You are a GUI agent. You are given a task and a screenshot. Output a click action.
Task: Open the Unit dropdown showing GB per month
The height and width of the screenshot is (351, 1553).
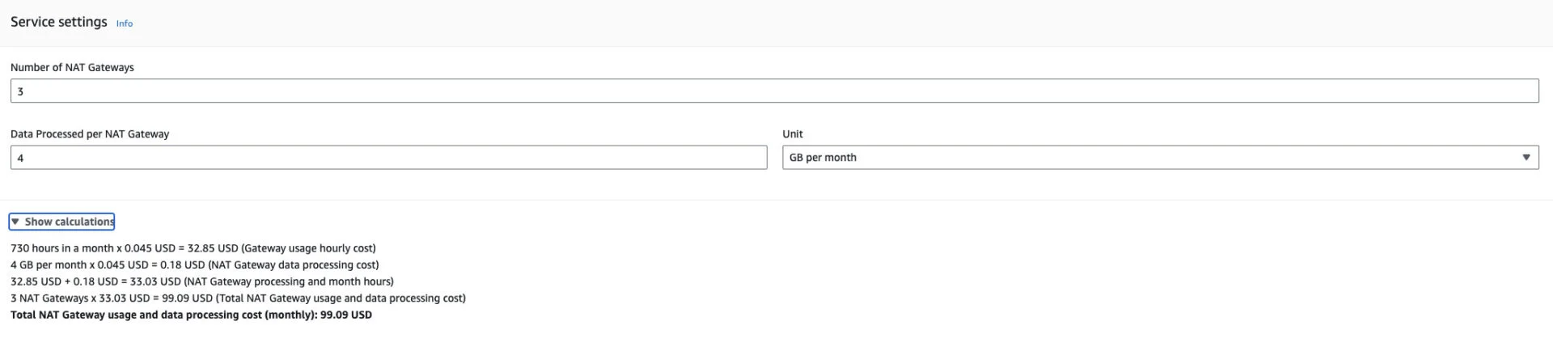(1159, 158)
